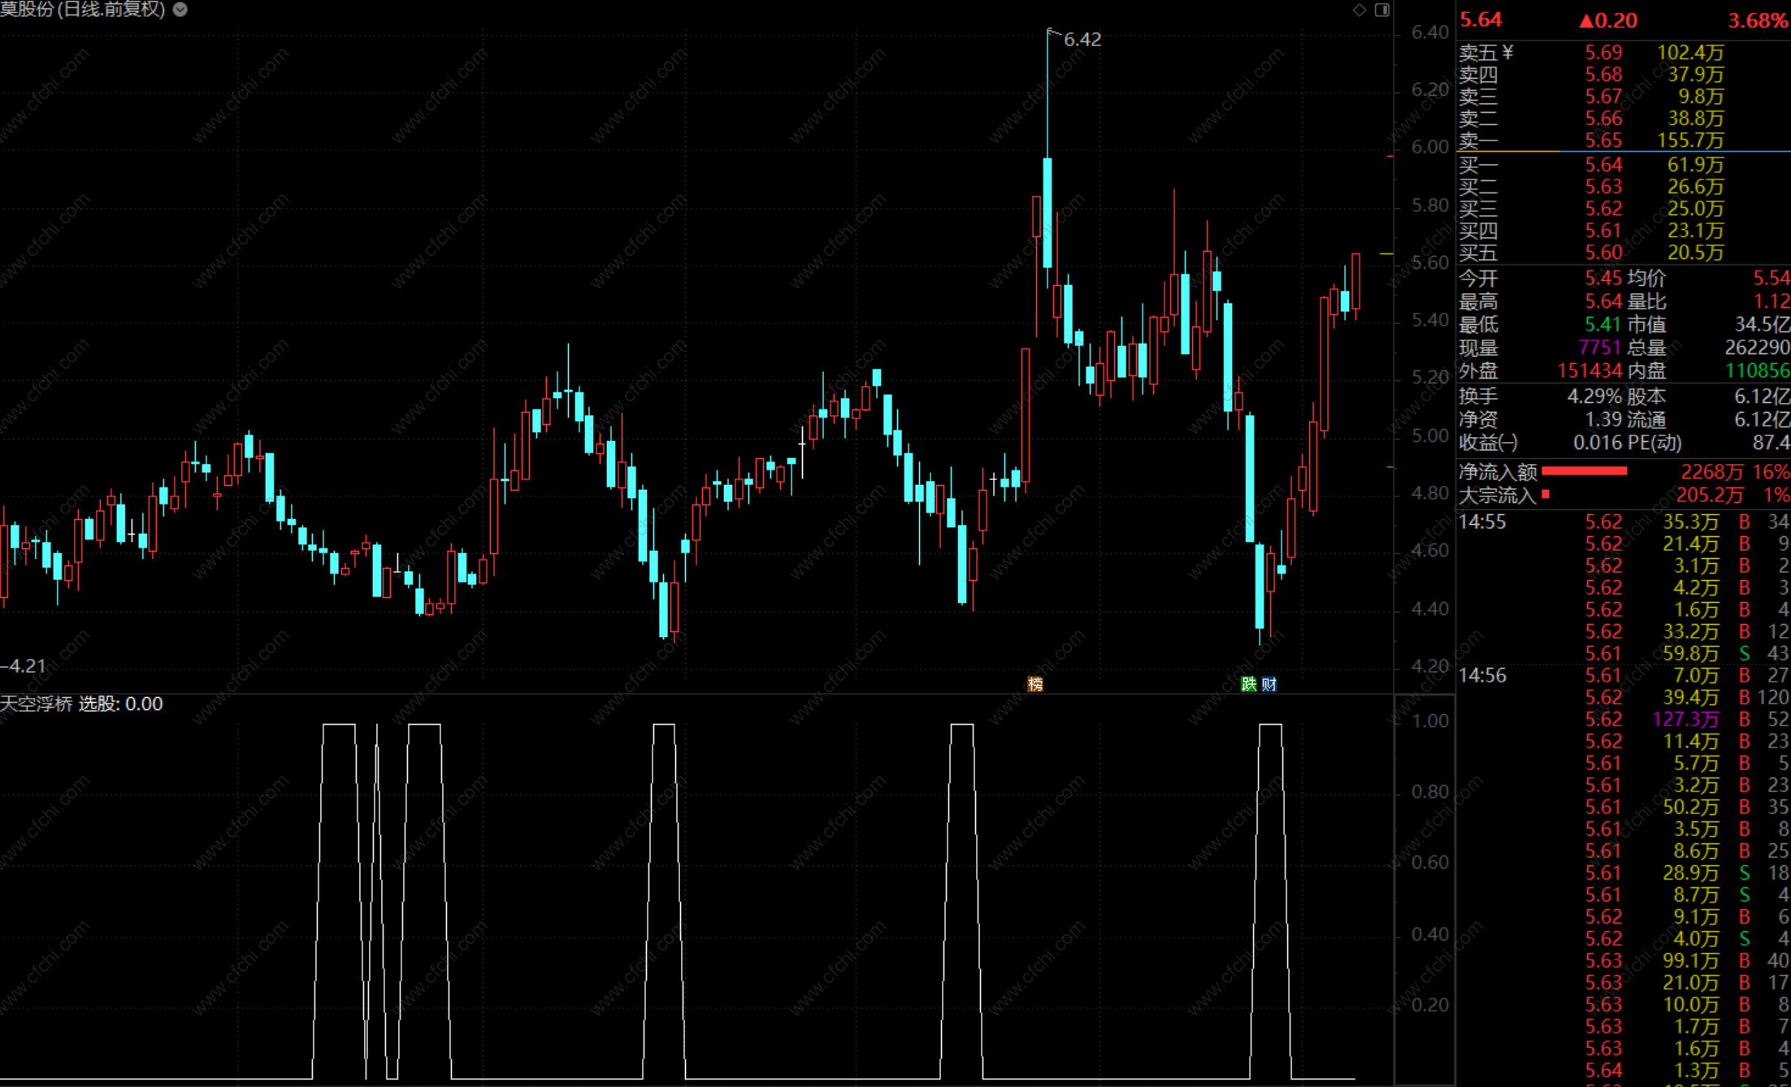Select the 买一 bid price 5.64

pos(1602,165)
